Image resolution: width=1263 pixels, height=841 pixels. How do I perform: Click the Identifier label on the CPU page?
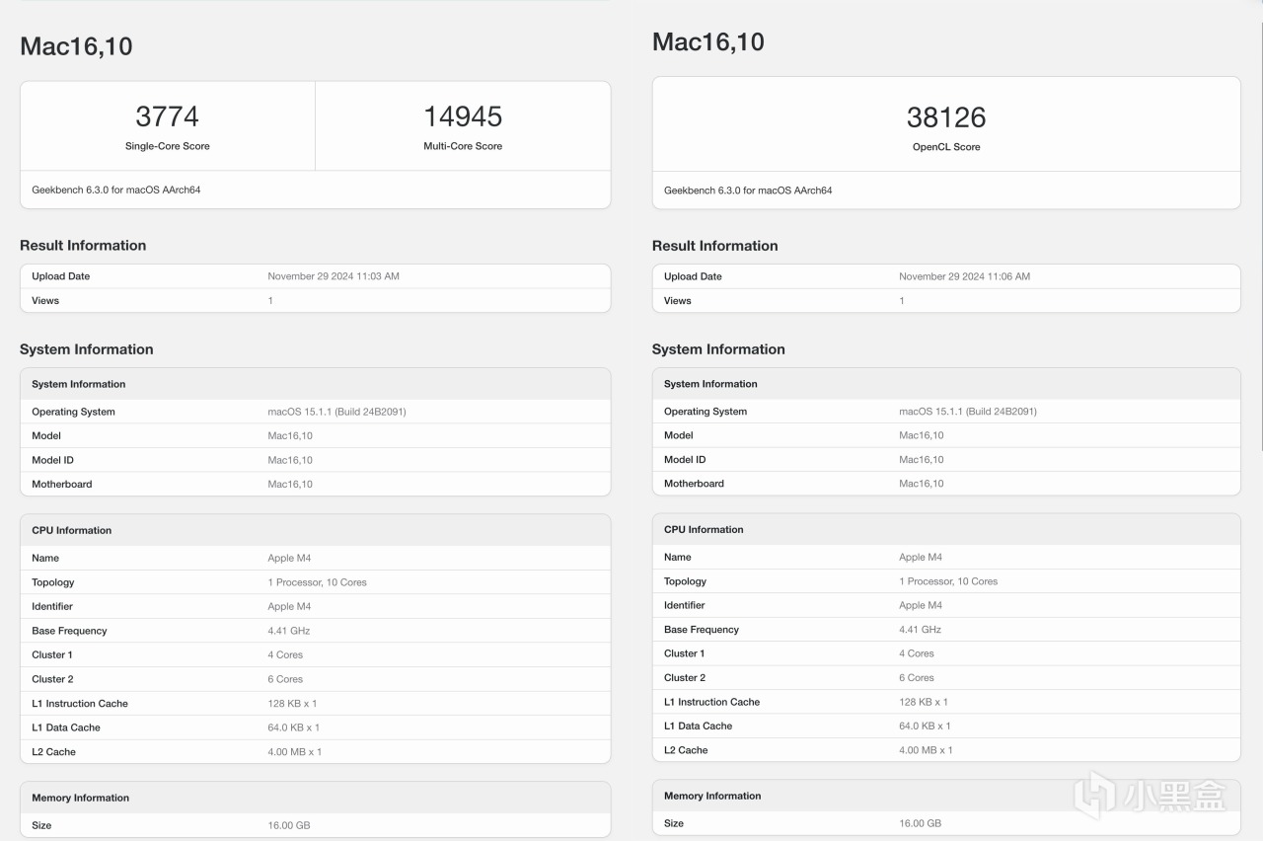click(52, 606)
